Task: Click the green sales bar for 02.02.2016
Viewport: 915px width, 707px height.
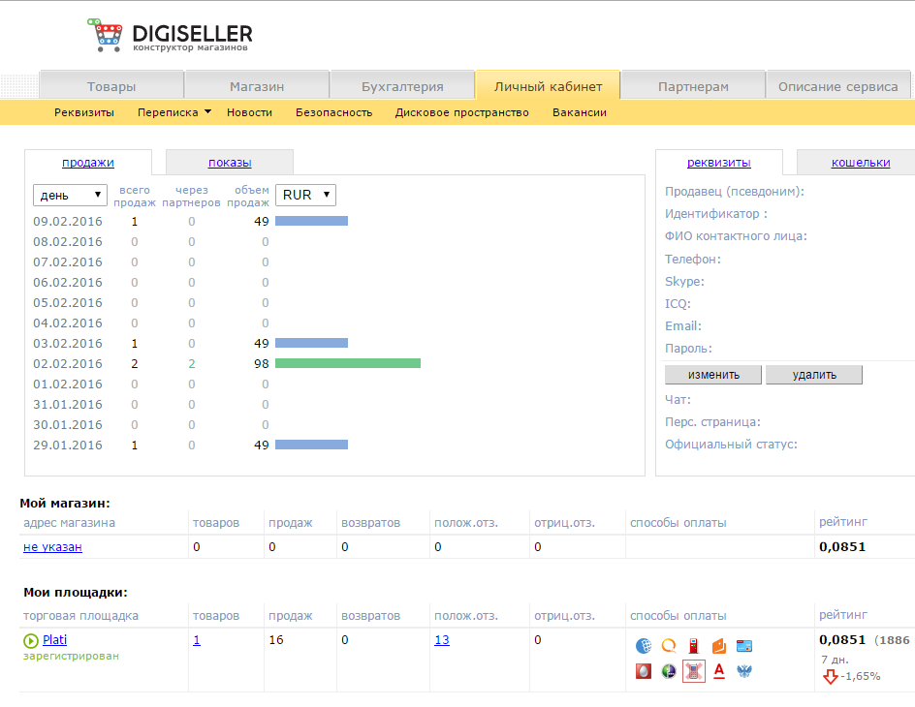Action: tap(347, 363)
